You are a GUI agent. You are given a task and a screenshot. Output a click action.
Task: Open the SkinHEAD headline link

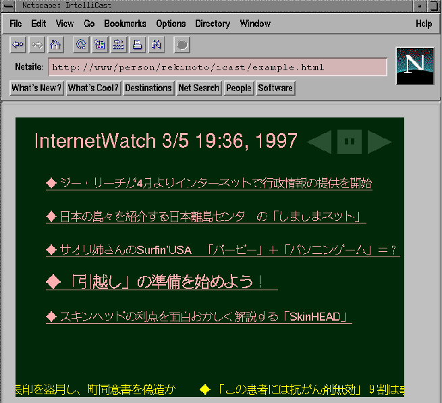tap(199, 317)
